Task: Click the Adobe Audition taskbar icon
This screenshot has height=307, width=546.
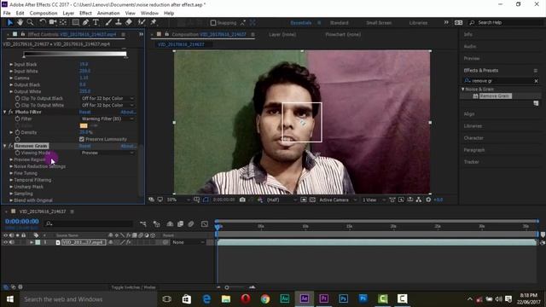Action: click(x=284, y=298)
